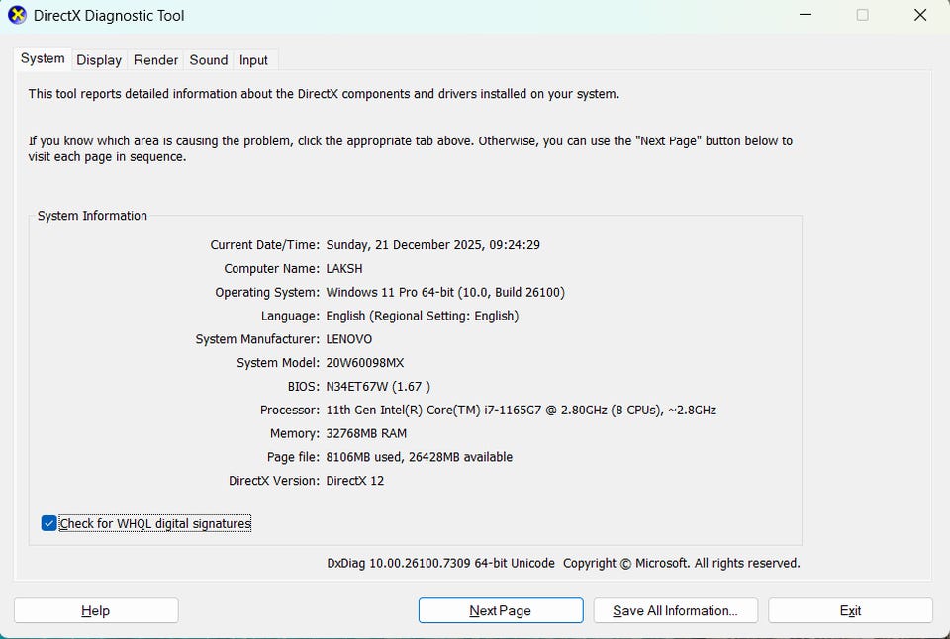Image resolution: width=950 pixels, height=639 pixels.
Task: Close the DirectX Diagnostic Tool window
Action: [x=919, y=15]
